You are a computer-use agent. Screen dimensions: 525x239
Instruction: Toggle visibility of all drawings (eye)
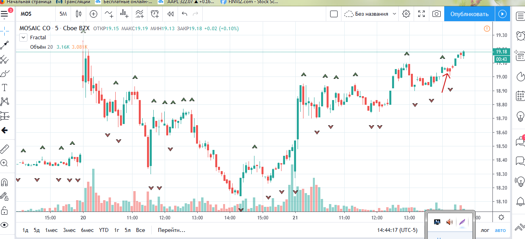click(x=4, y=225)
